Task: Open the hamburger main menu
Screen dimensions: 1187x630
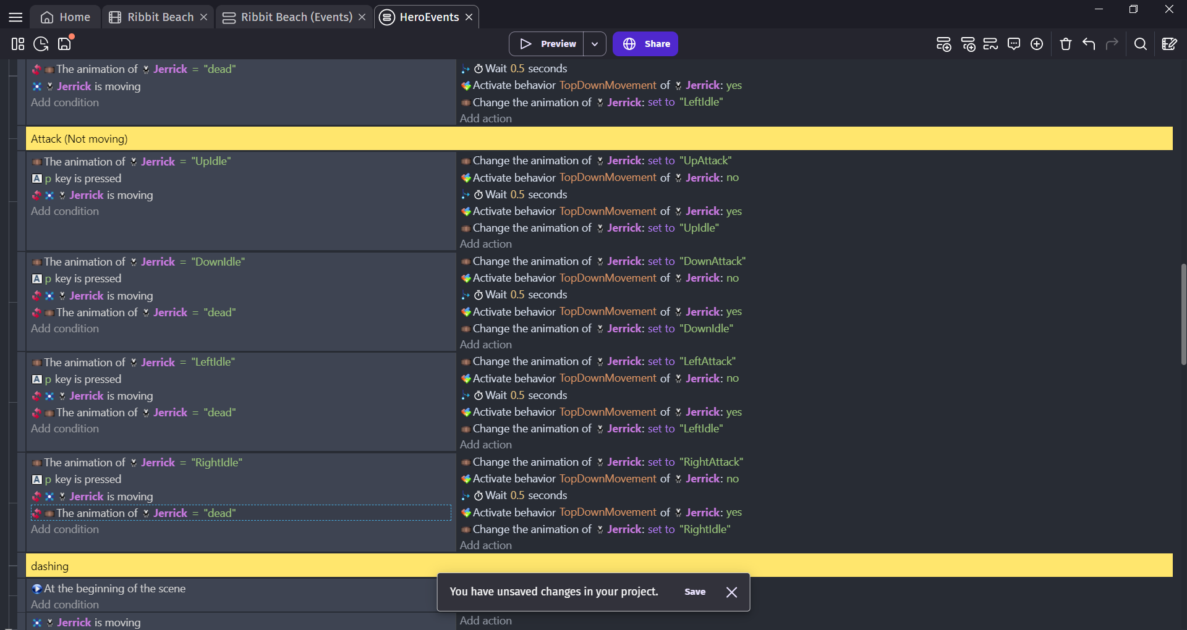Action: (x=15, y=17)
